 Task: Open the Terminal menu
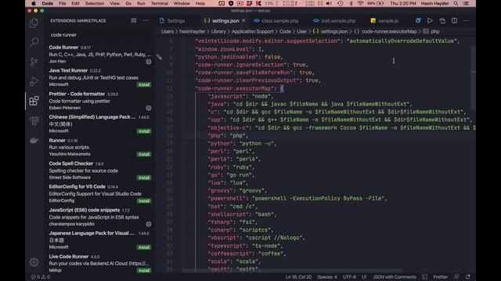pyautogui.click(x=160, y=3)
